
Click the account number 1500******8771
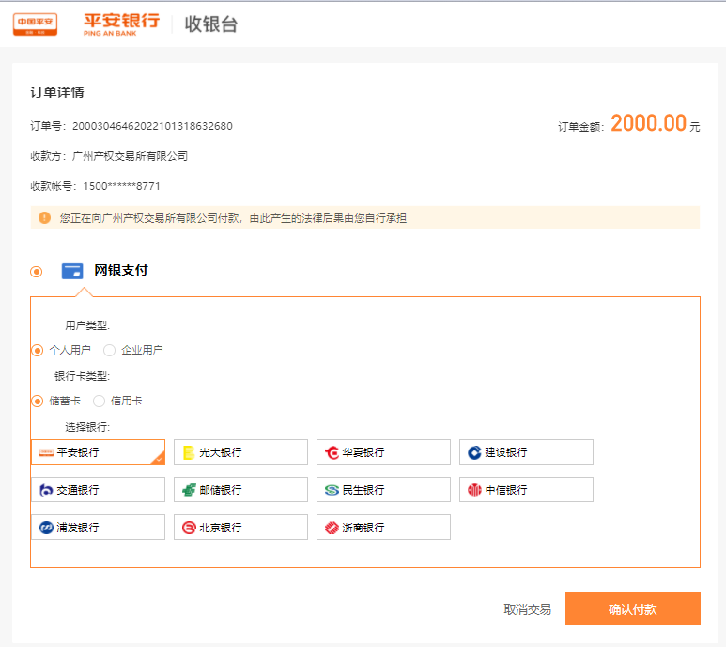pyautogui.click(x=122, y=186)
